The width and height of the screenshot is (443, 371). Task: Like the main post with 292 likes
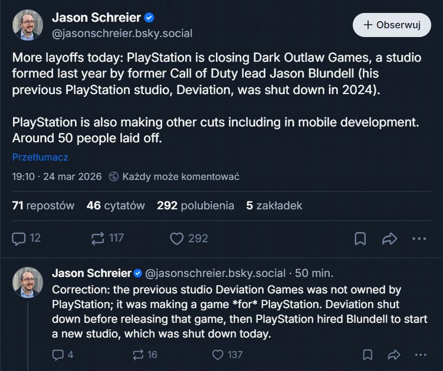point(177,238)
